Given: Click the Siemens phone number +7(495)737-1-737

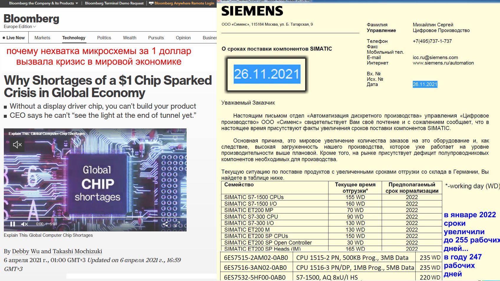Looking at the screenshot, I should pos(432,41).
